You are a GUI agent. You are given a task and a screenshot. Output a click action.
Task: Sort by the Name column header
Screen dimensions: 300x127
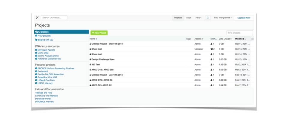(93, 39)
